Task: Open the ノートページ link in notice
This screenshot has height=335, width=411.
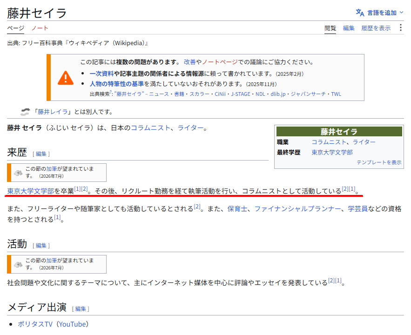Action: pos(220,62)
